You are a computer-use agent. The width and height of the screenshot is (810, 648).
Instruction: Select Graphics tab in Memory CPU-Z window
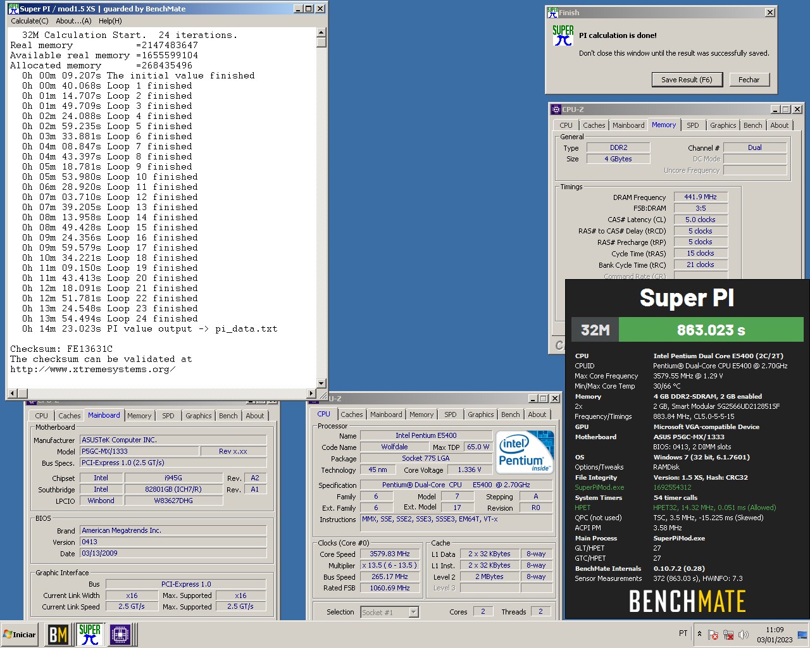click(x=723, y=125)
